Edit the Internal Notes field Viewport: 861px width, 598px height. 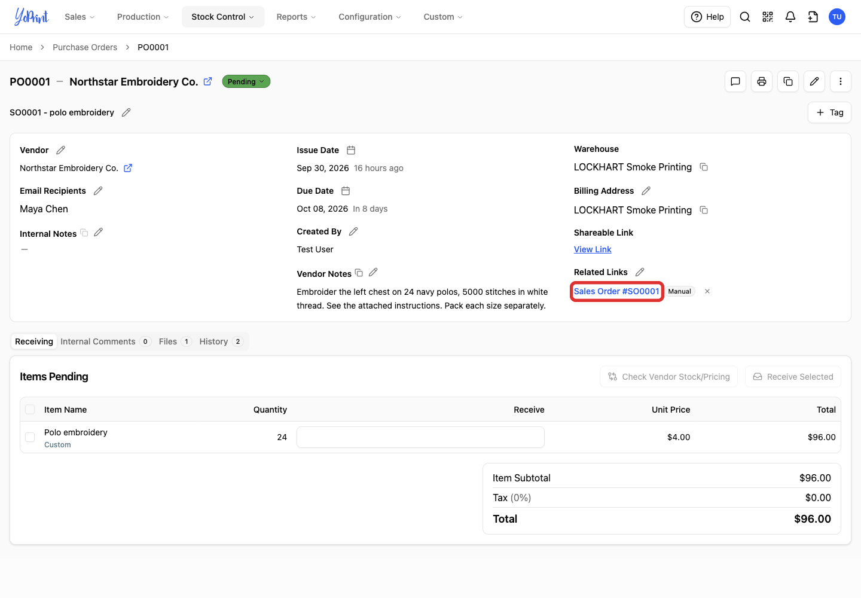[99, 232]
